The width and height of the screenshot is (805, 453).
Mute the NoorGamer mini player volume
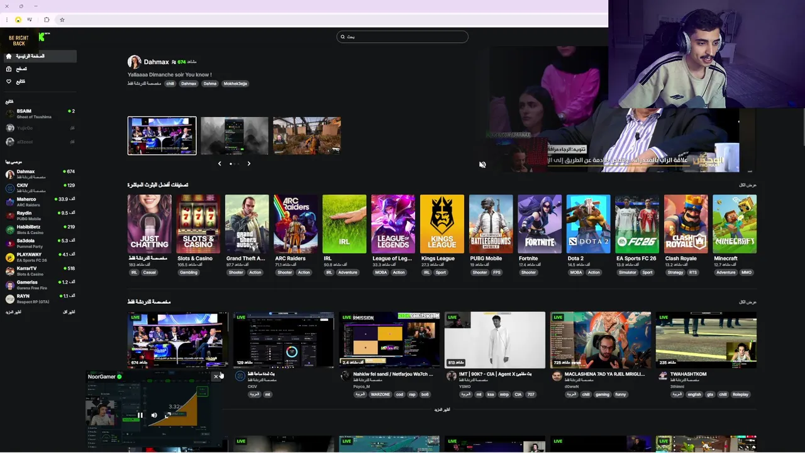pos(154,415)
